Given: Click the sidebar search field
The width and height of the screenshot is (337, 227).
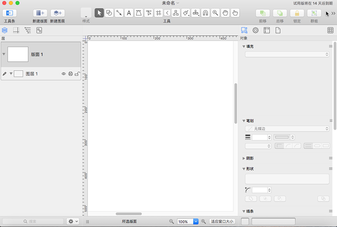Looking at the screenshot, I should click(x=33, y=221).
